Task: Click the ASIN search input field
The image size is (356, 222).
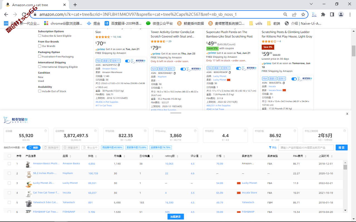Action: click(306, 148)
